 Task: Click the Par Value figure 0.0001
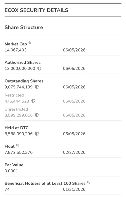tap(11, 171)
